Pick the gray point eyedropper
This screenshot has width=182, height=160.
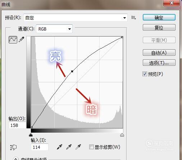[69, 147]
